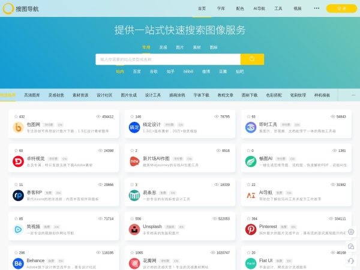Select the 字体下载 category tab
Viewport: 360px width, 270px height.
coord(202,95)
